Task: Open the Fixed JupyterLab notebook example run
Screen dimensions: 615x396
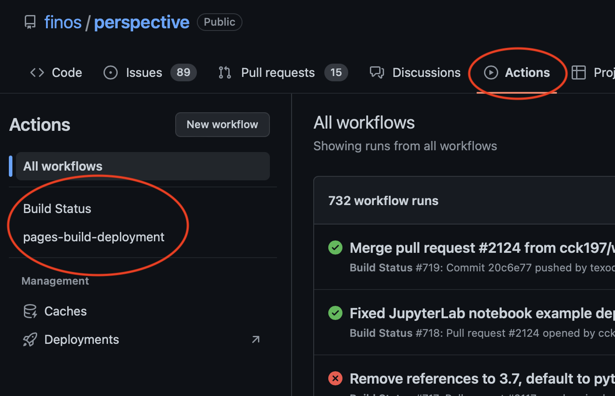Action: [x=482, y=313]
